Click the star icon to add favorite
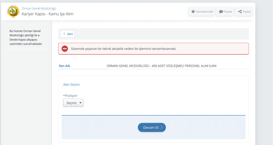Image resolution: width=273 pixels, height=145 pixels. pos(193,11)
